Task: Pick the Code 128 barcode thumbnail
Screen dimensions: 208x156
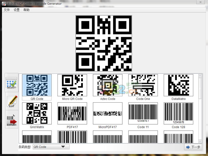Action: point(178,113)
